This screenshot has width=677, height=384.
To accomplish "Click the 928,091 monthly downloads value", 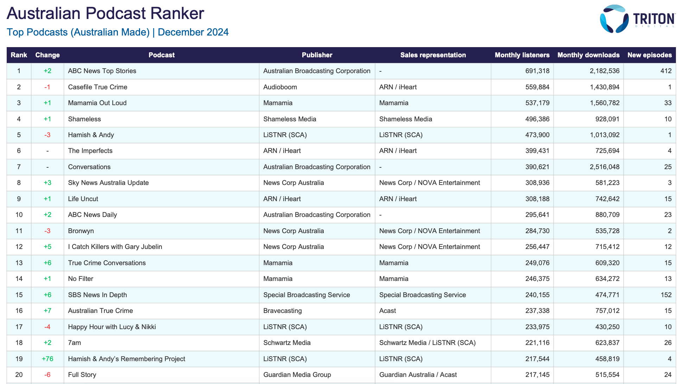I will 607,119.
